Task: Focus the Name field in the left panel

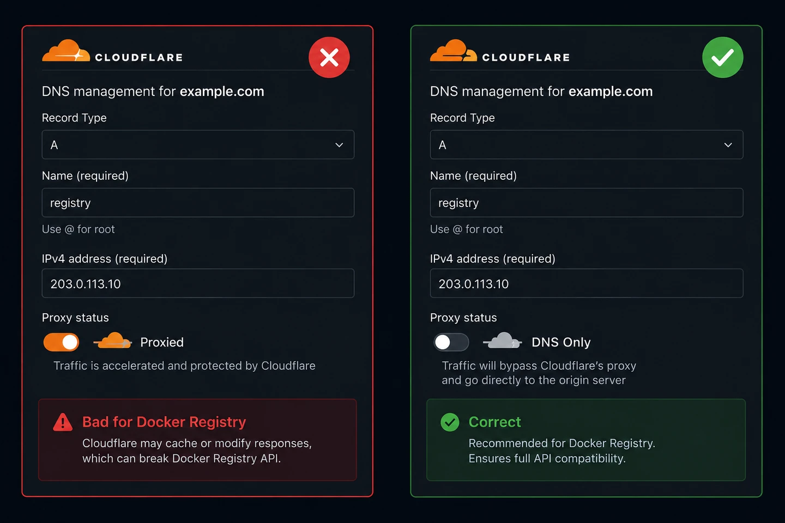Action: 198,203
